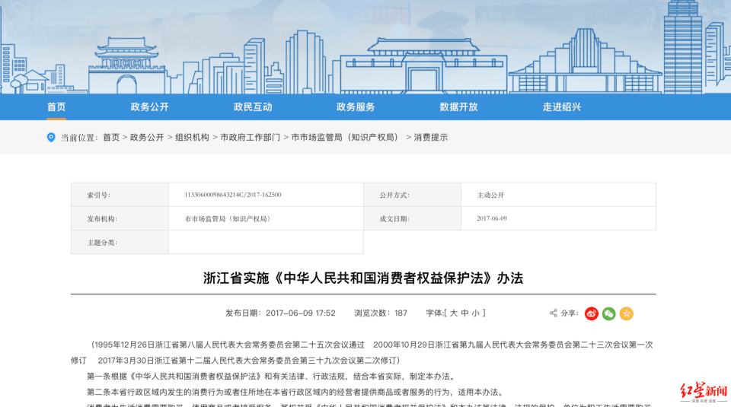731x407 pixels.
Task: Click 市场监管局(知识产权局) breadcrumb link
Action: click(346, 138)
